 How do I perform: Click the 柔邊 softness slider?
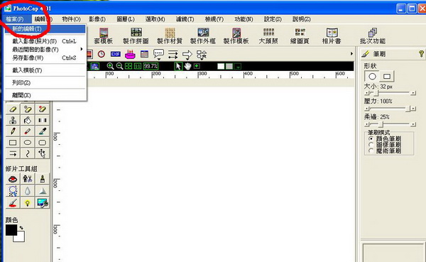pyautogui.click(x=390, y=124)
